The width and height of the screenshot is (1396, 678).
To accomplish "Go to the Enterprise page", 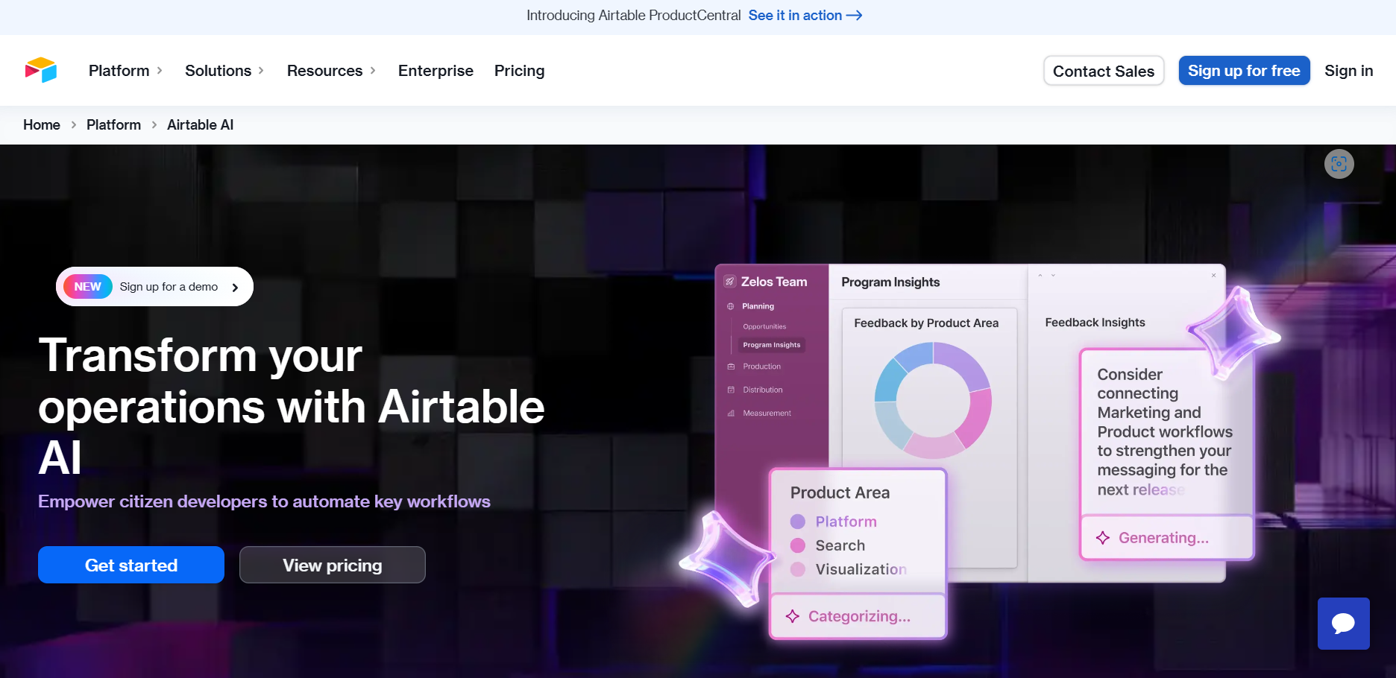I will (436, 71).
